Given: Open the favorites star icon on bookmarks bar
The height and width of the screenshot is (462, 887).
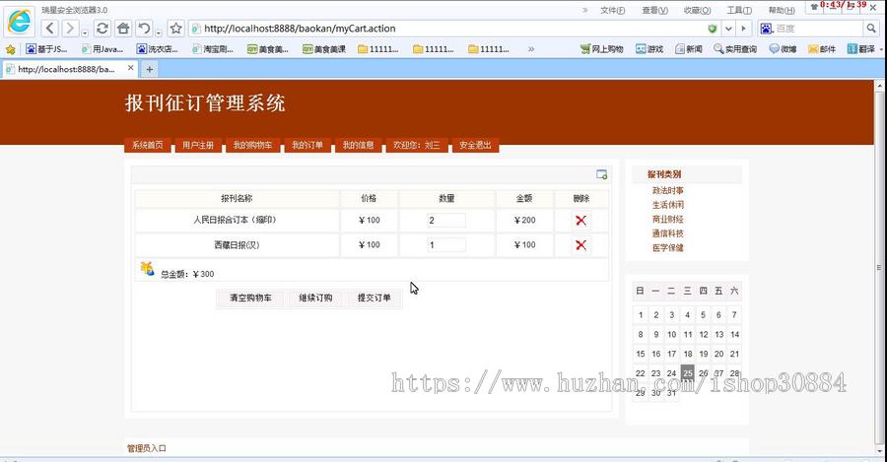Looking at the screenshot, I should [10, 49].
